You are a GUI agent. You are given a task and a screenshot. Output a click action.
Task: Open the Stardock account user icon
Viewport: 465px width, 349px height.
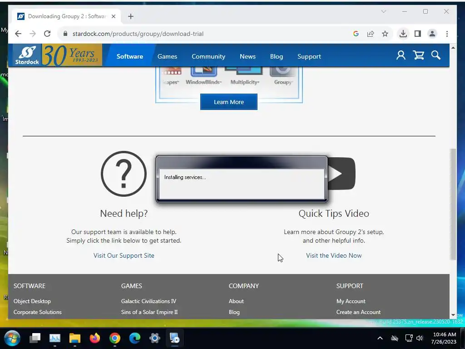(x=401, y=55)
